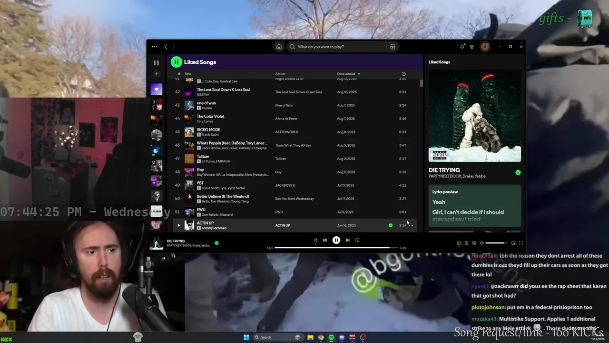
Task: Open the Queue panel
Action: (466, 243)
